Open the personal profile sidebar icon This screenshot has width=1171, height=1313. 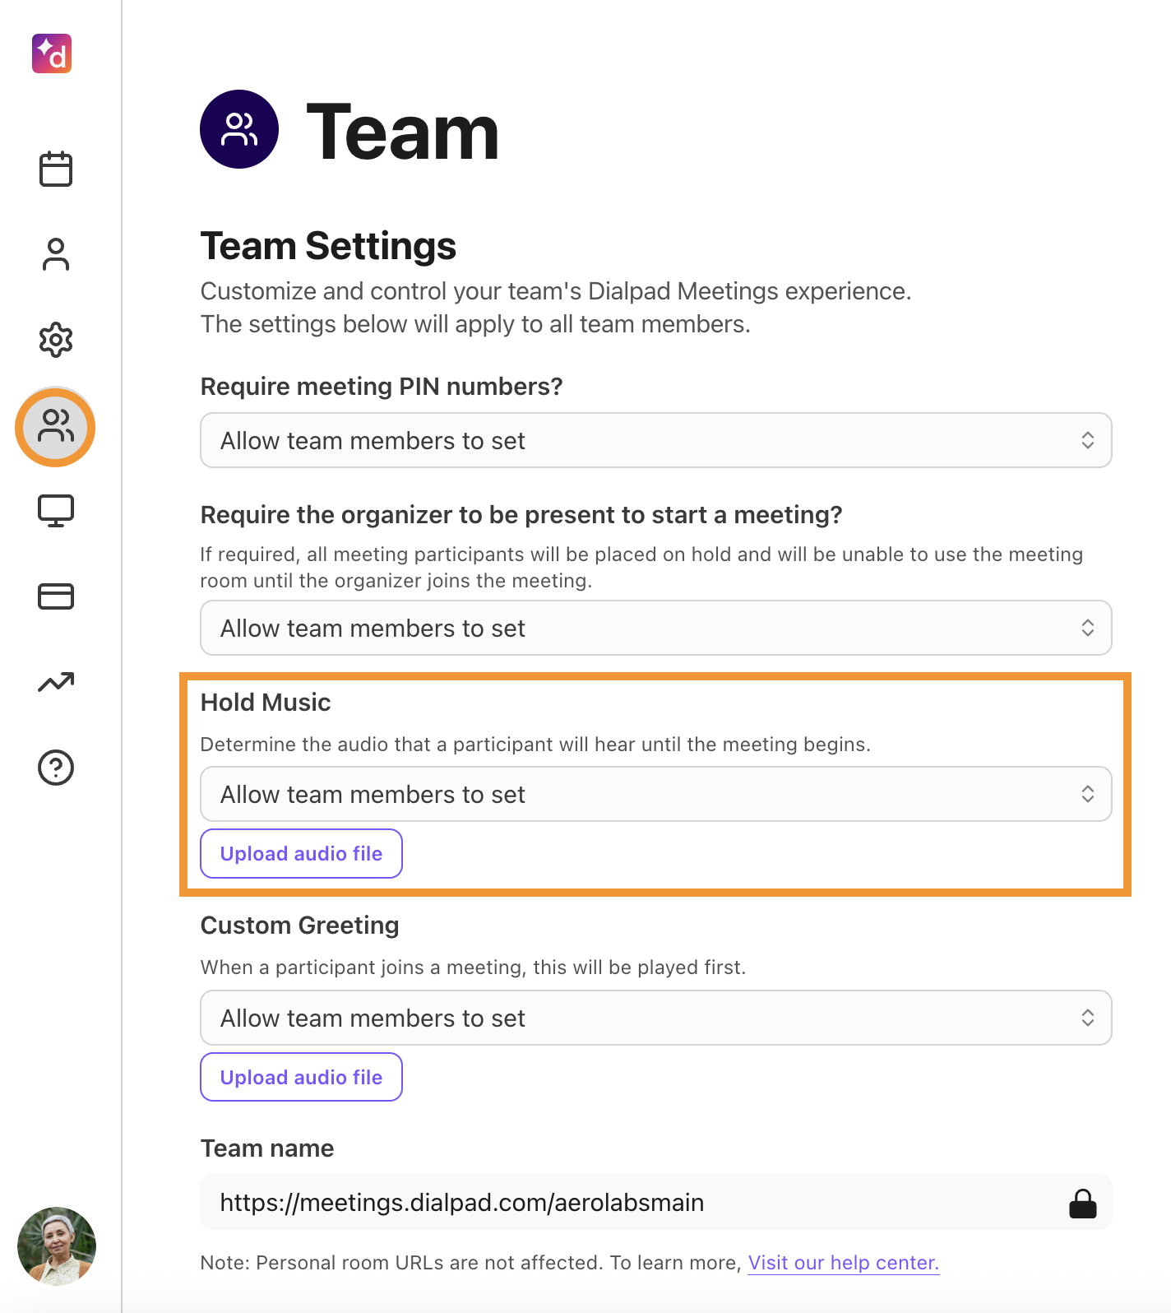pyautogui.click(x=56, y=254)
